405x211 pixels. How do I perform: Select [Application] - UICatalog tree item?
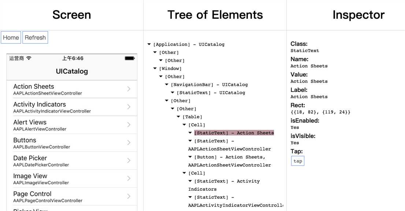pyautogui.click(x=189, y=44)
